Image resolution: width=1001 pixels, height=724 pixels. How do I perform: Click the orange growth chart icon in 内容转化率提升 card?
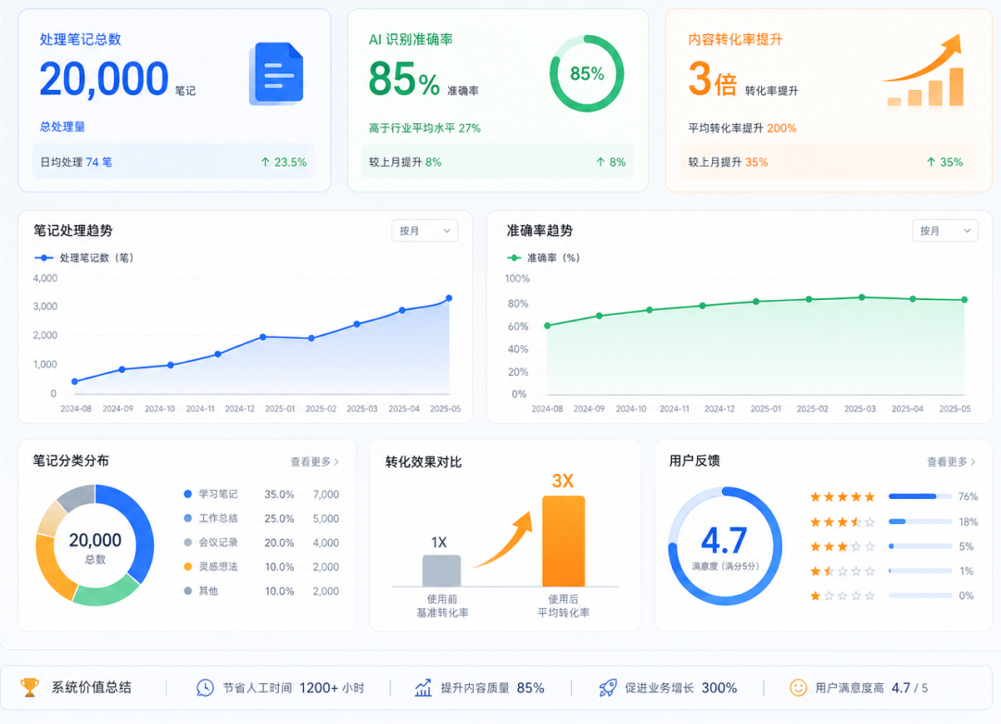click(x=923, y=70)
